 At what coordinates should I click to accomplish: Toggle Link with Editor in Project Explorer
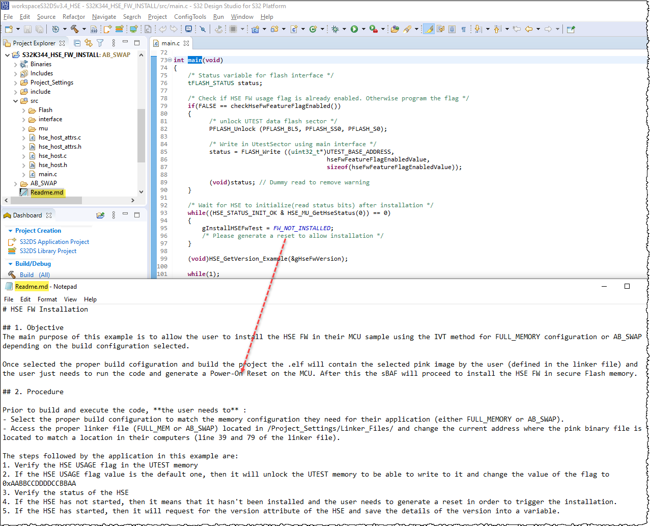(x=88, y=43)
